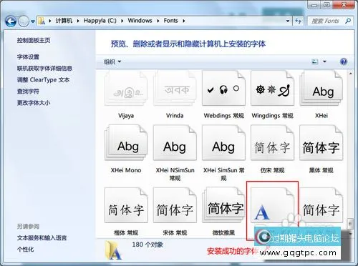This screenshot has height=266, width=358.
Task: Open 字体设置 link
Action: pos(28,56)
